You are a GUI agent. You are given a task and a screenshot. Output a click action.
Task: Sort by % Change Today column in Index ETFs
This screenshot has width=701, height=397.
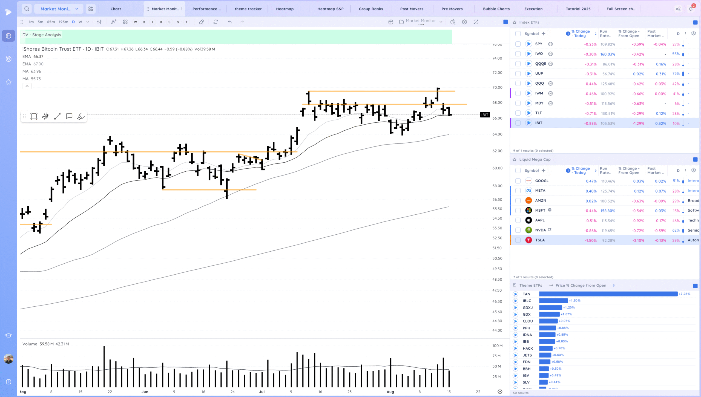coord(580,34)
